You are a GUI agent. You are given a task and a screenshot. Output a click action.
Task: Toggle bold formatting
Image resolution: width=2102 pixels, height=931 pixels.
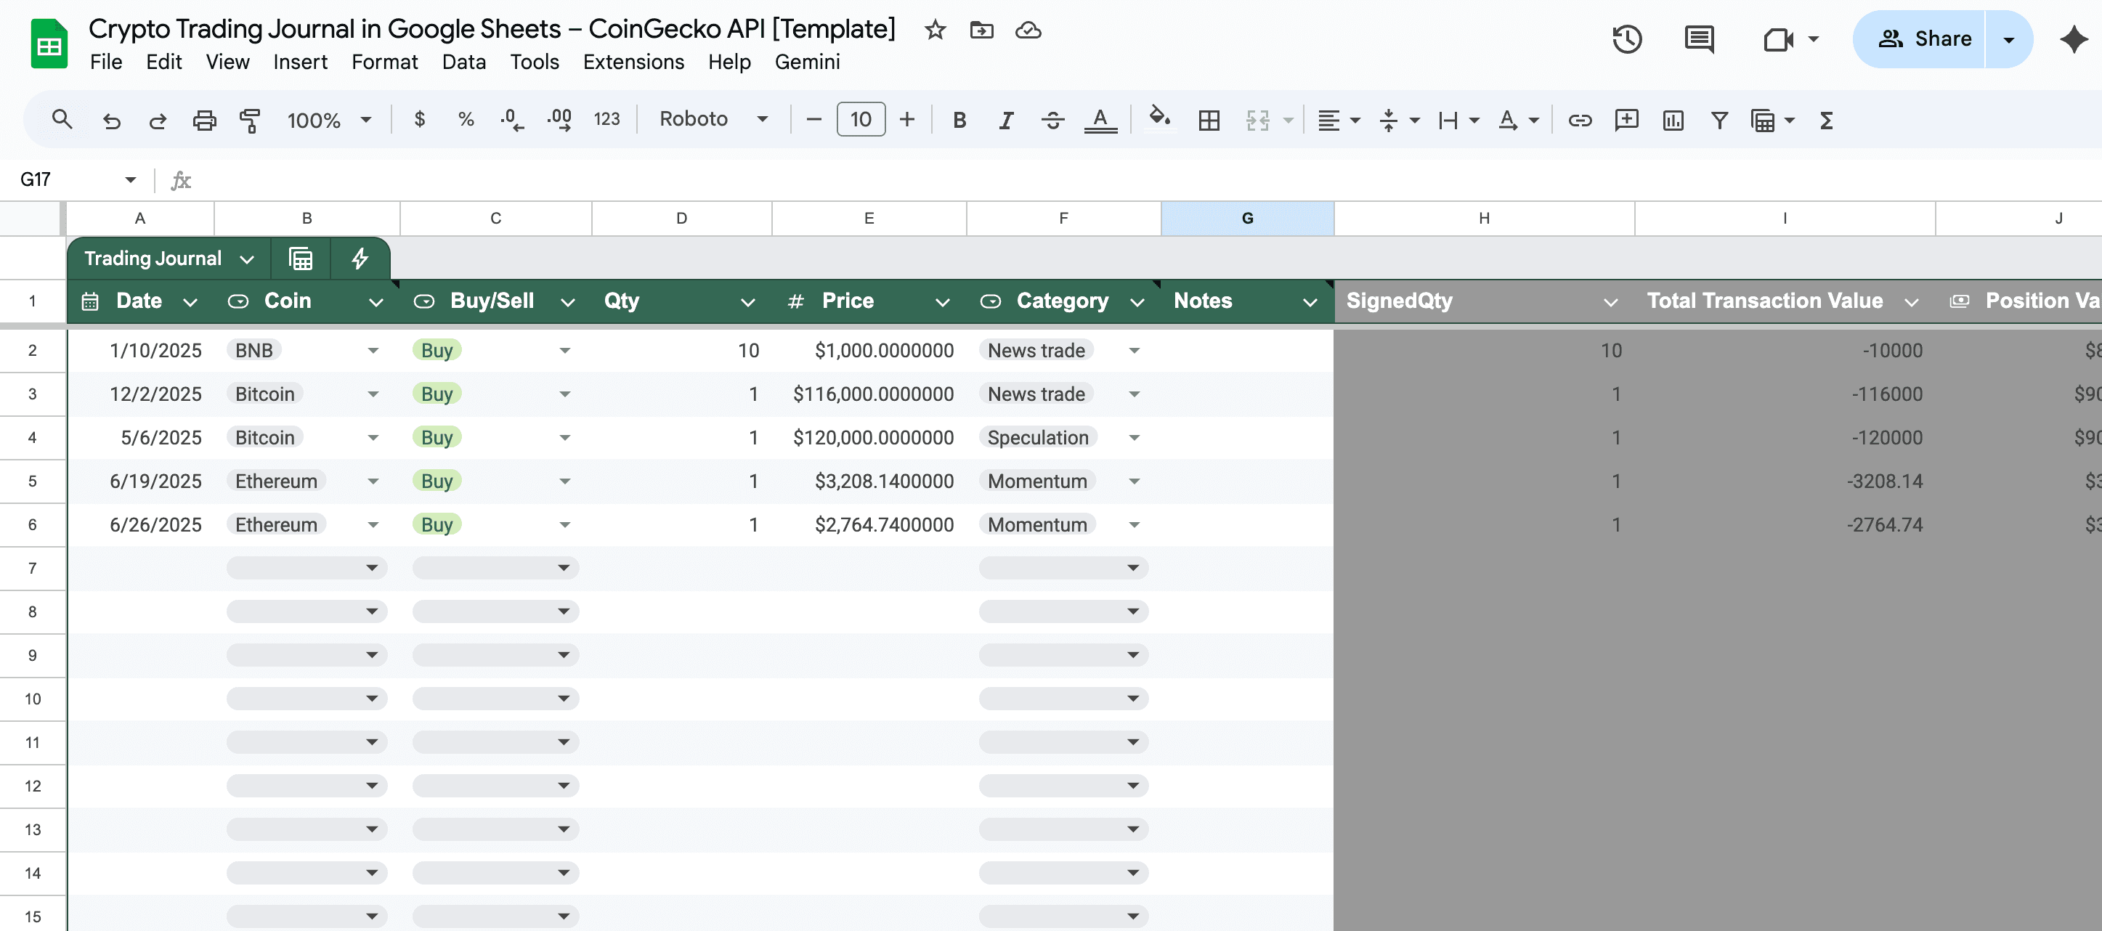point(959,119)
